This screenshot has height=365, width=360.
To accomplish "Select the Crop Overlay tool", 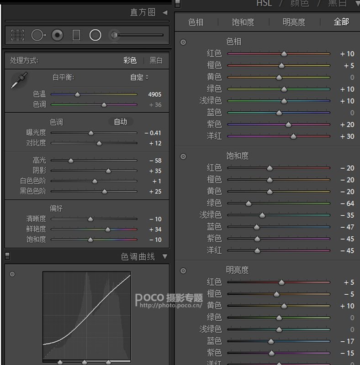I will 18,35.
